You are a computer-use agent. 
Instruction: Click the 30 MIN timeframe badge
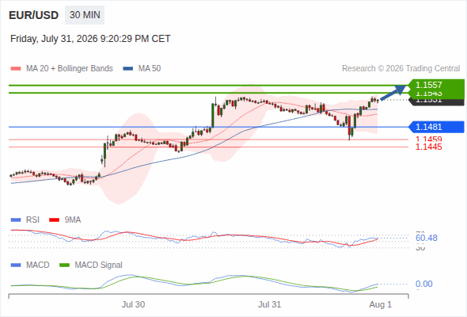point(85,15)
